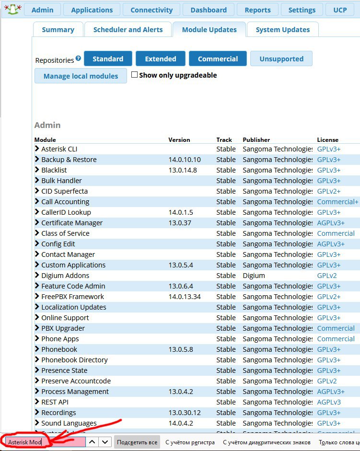Open the Applications top menu
Image resolution: width=360 pixels, height=451 pixels.
coord(92,10)
